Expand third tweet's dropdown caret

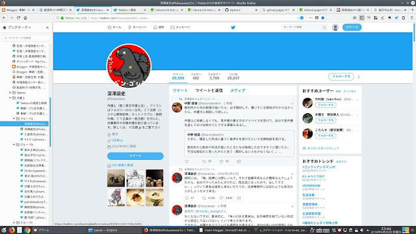(292, 207)
